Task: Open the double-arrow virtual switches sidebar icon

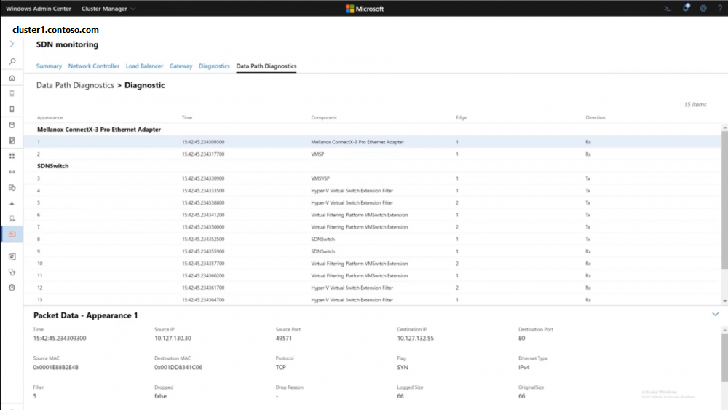Action: (12, 172)
